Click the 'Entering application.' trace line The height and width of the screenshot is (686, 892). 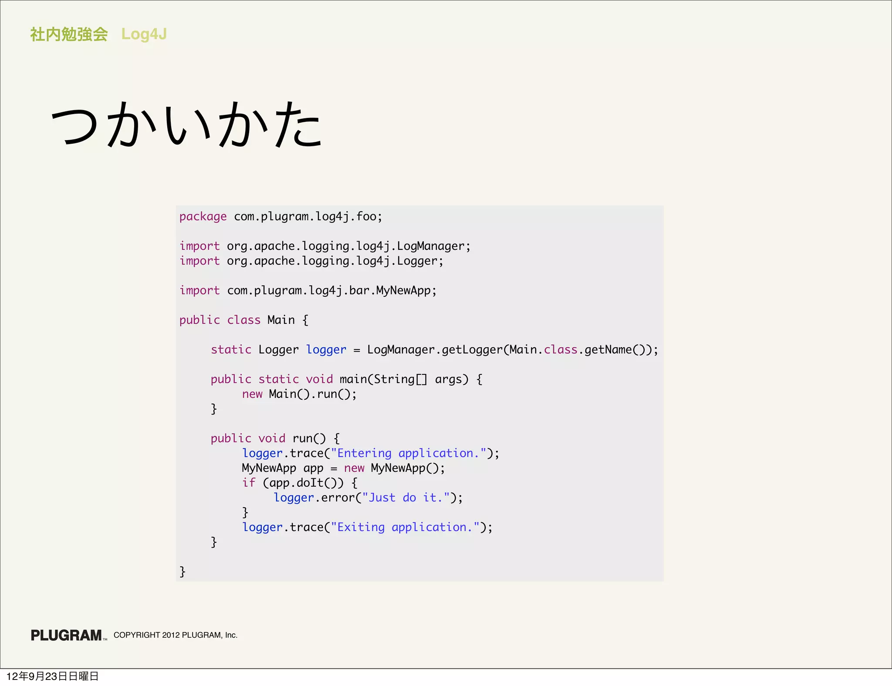[x=371, y=454]
